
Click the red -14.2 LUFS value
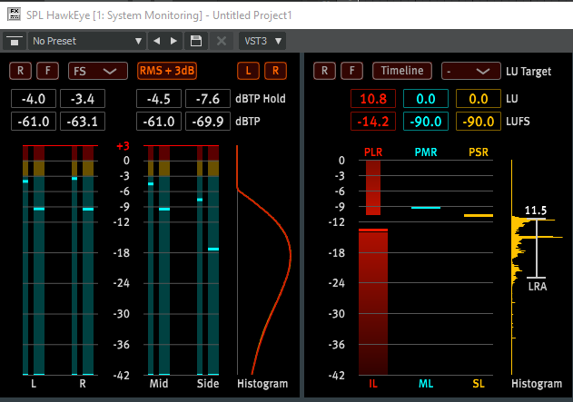[373, 122]
